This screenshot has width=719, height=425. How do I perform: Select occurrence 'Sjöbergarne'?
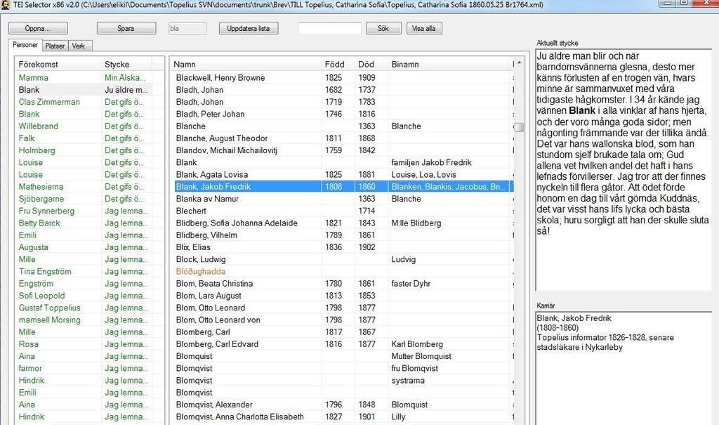41,199
